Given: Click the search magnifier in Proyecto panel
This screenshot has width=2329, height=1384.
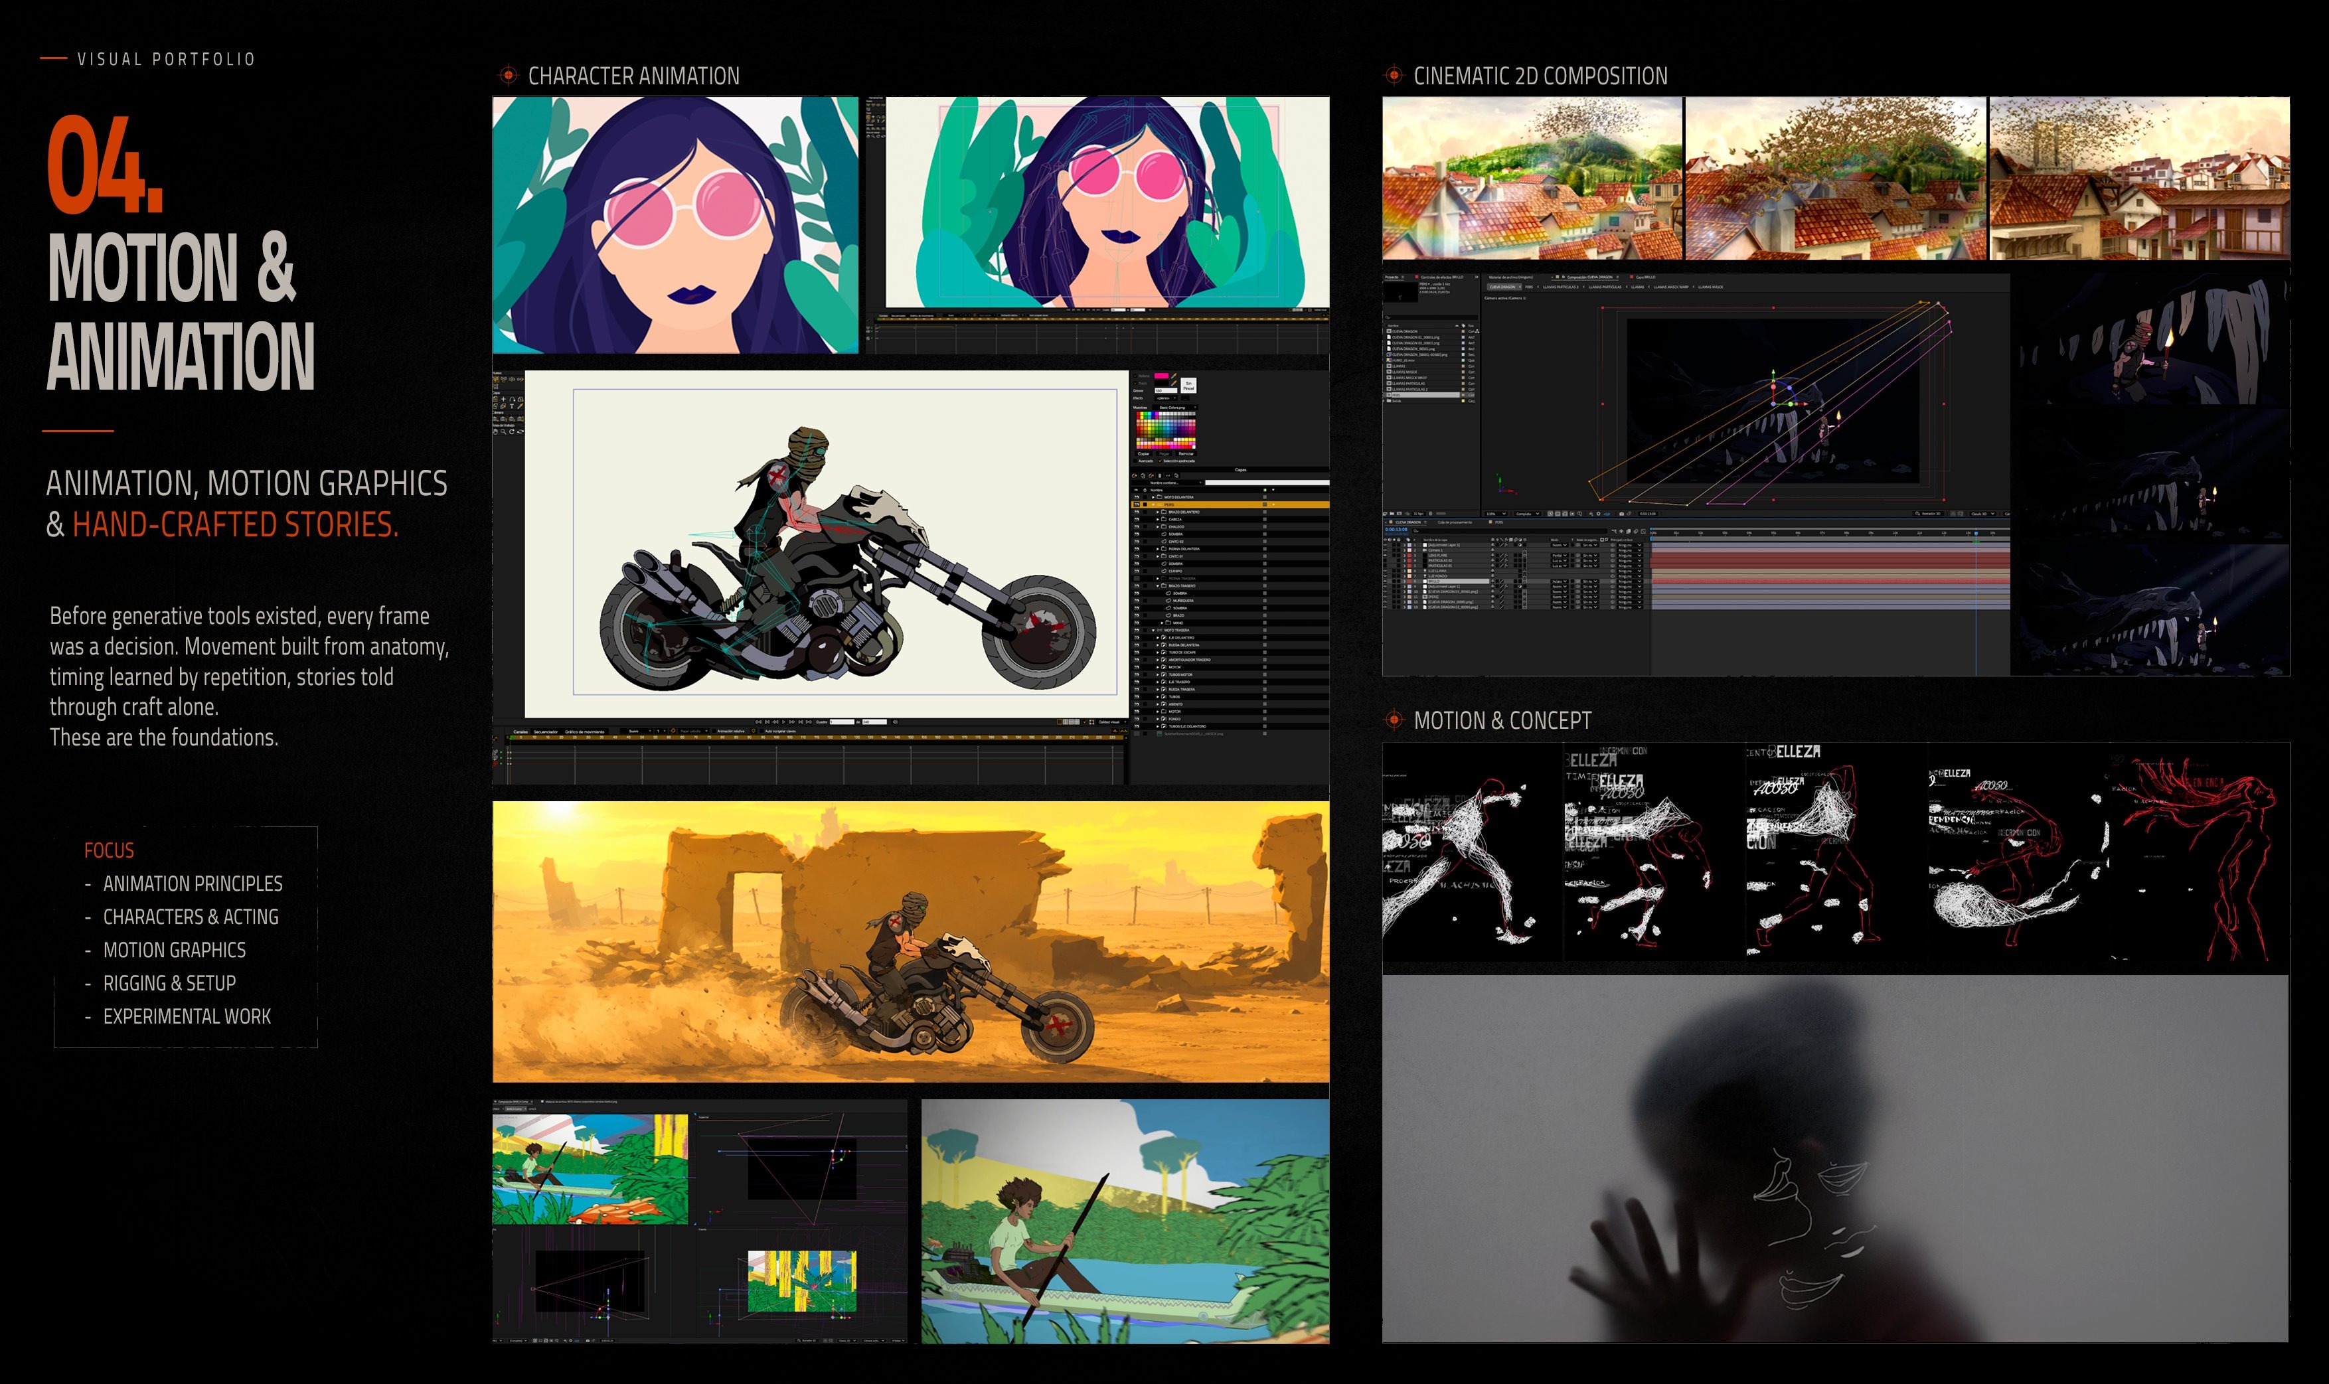Looking at the screenshot, I should pyautogui.click(x=1388, y=318).
